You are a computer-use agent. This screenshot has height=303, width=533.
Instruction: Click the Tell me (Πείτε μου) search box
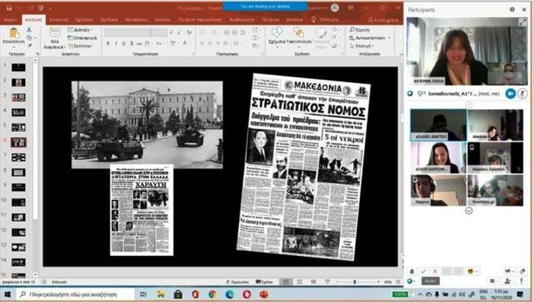point(325,20)
